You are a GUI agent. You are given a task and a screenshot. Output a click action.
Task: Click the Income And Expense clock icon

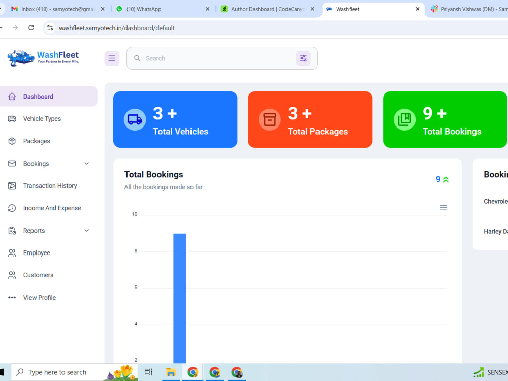coord(12,208)
